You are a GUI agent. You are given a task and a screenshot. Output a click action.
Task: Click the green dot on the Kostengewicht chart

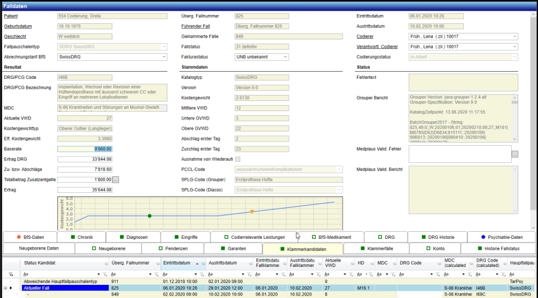[x=150, y=216]
